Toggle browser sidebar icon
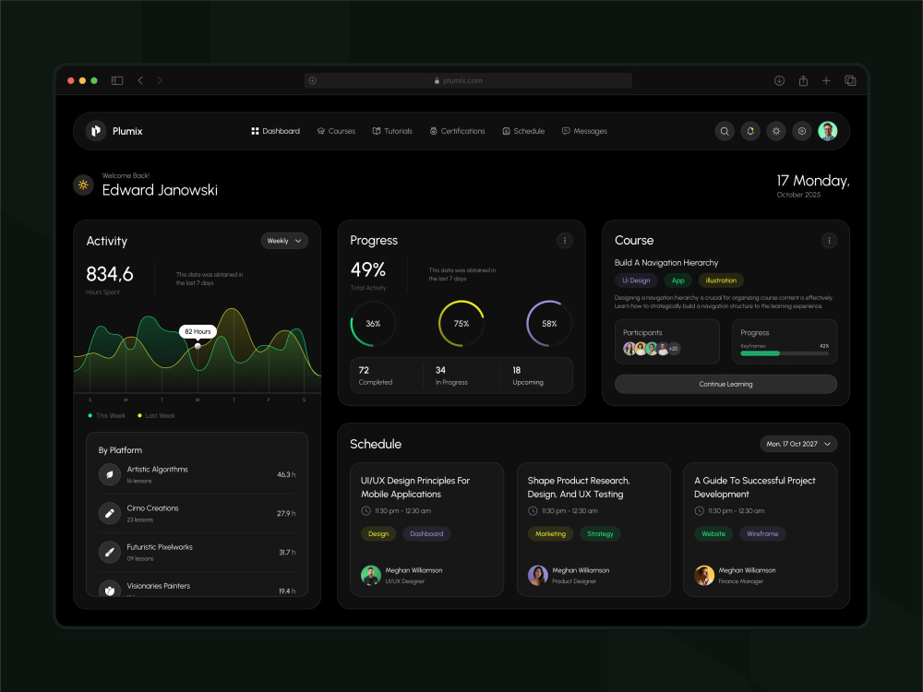The width and height of the screenshot is (923, 692). pos(117,80)
